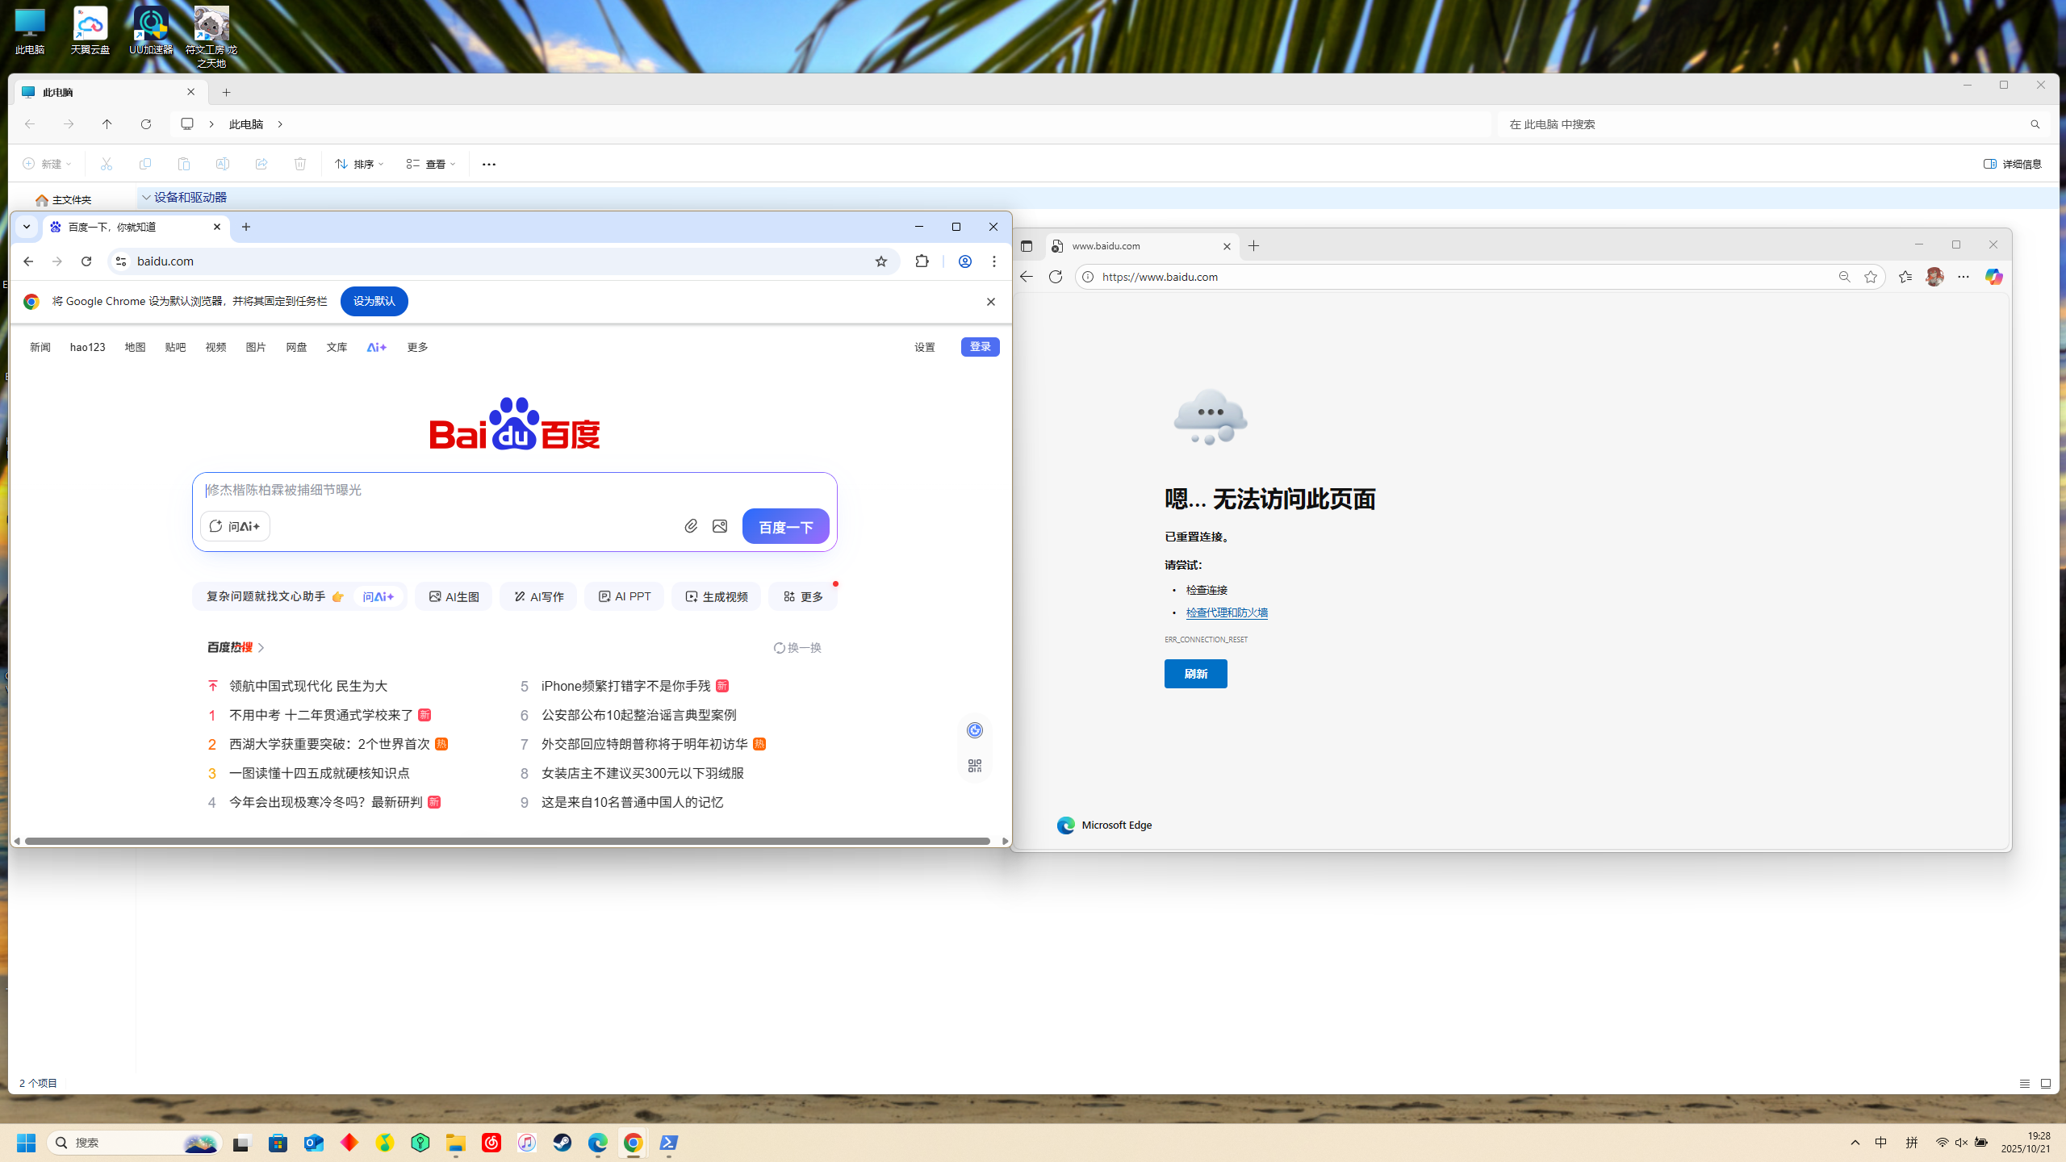Click the 生成视频 icon
The image size is (2066, 1162).
pos(715,596)
